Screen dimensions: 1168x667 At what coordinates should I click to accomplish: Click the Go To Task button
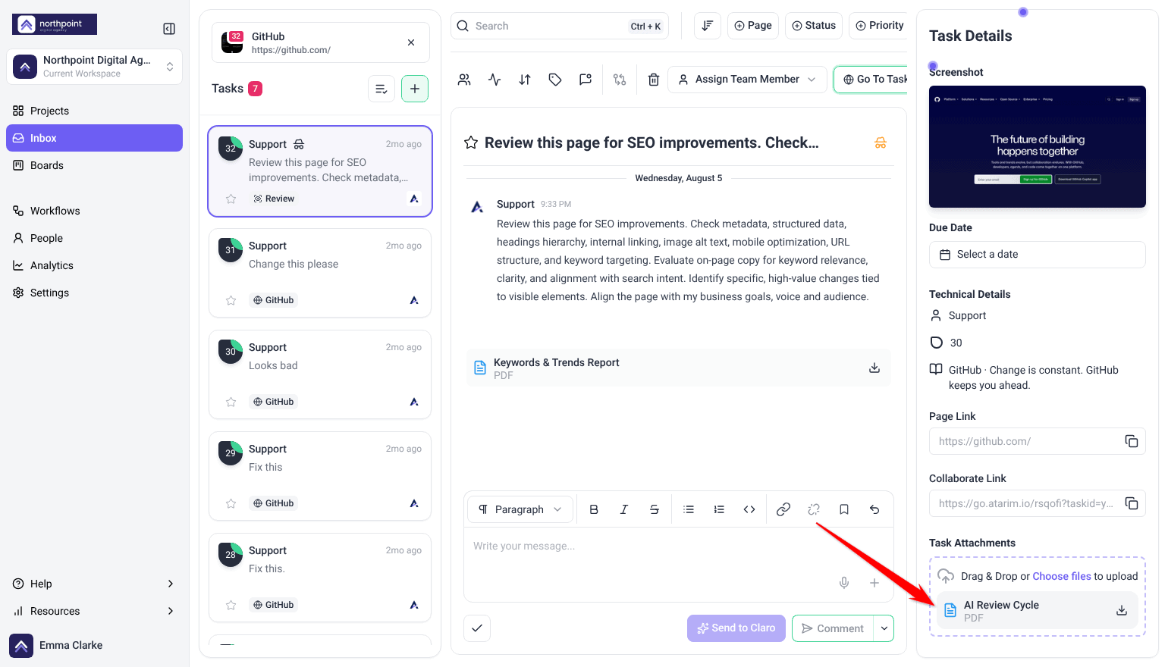coord(871,80)
